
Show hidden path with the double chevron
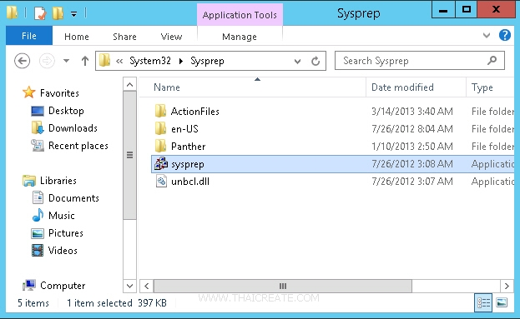(x=119, y=62)
